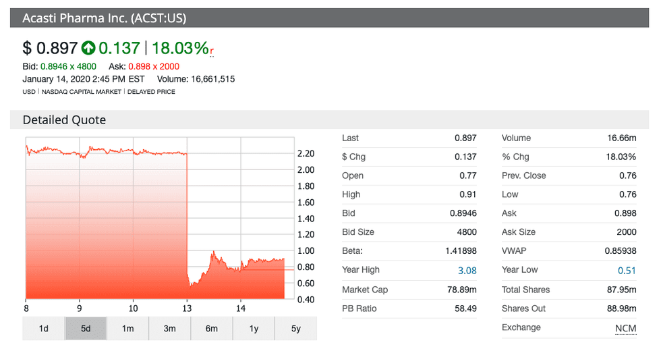The width and height of the screenshot is (661, 349).
Task: Click the NASDAQ CAPITAL MARKET label
Action: click(82, 92)
